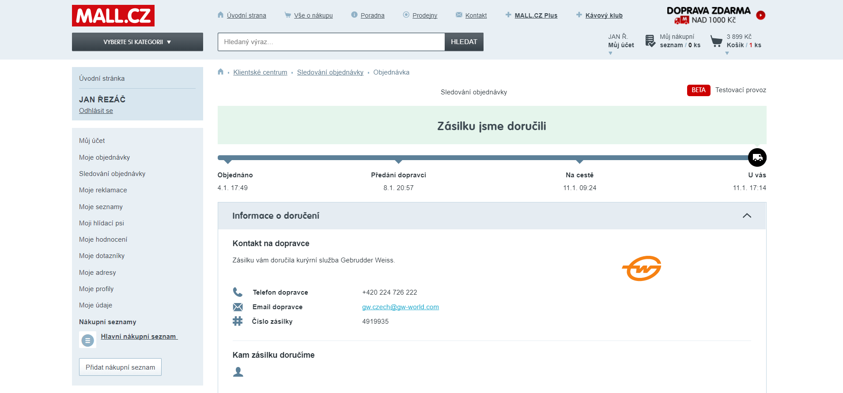Click the shopping list checklist icon
The height and width of the screenshot is (393, 843).
(x=650, y=41)
